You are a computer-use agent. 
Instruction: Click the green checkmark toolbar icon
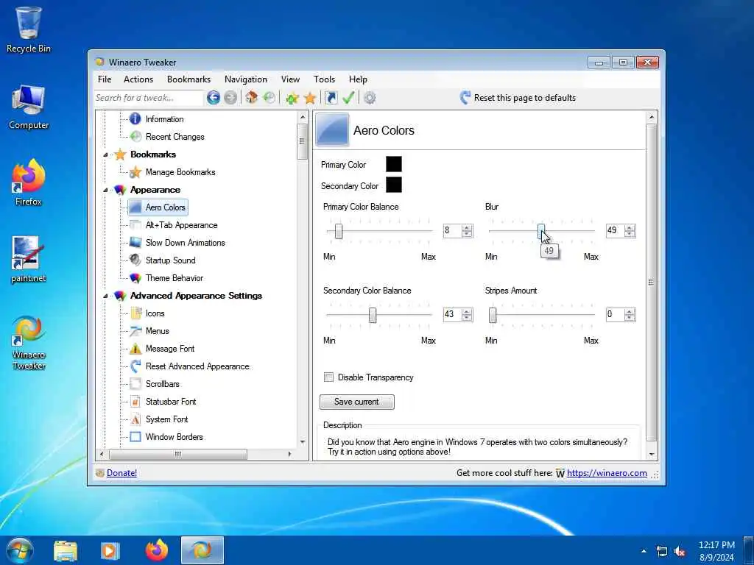(x=348, y=98)
